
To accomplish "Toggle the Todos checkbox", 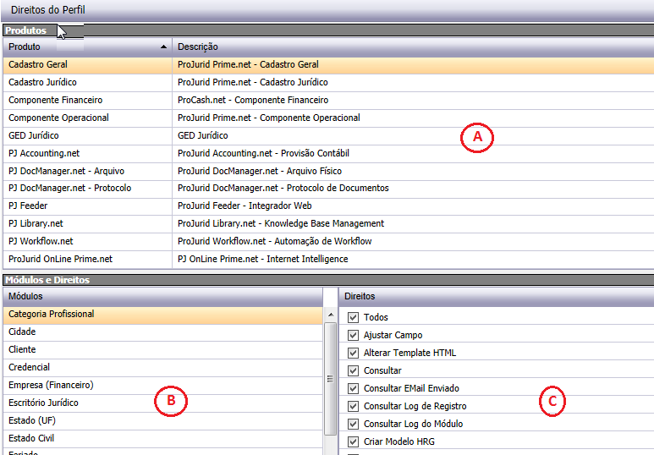I will click(x=353, y=317).
